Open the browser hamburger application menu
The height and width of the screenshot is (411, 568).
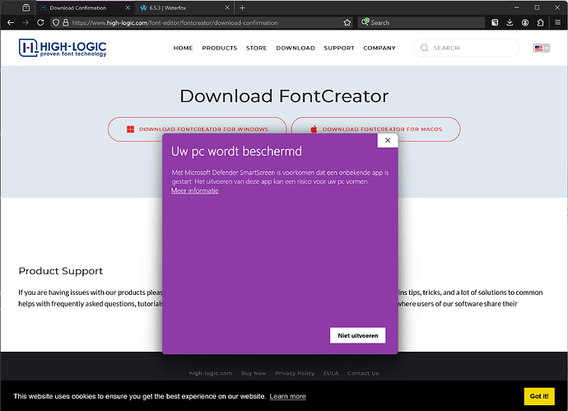click(x=557, y=23)
